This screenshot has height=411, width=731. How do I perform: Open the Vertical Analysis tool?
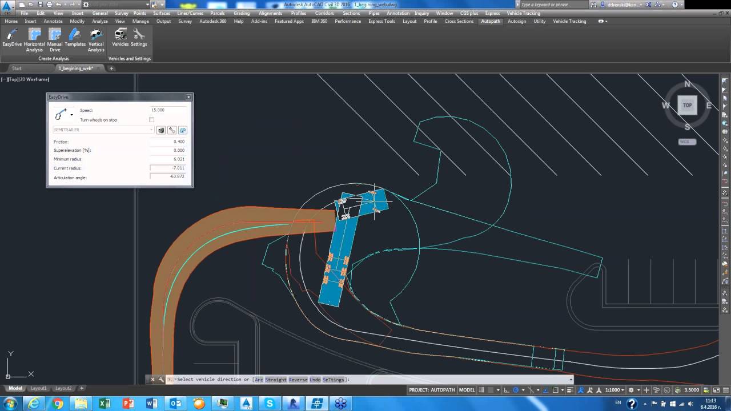point(96,41)
